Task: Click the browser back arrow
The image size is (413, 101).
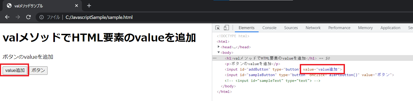Action: tap(7, 17)
